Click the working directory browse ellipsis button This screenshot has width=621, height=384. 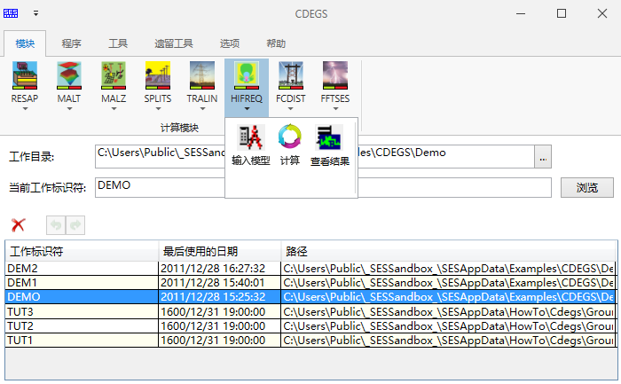pyautogui.click(x=543, y=157)
